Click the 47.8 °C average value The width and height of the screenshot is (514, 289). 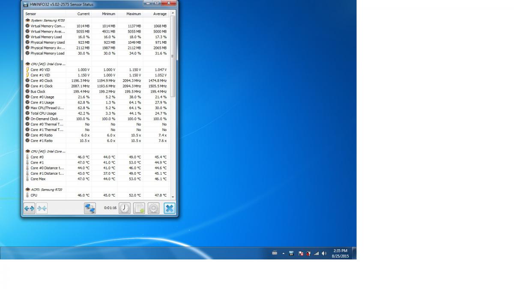[160, 195]
